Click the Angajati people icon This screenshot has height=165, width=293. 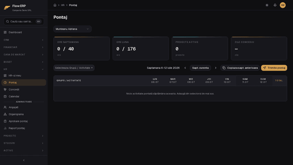pyautogui.click(x=5, y=107)
